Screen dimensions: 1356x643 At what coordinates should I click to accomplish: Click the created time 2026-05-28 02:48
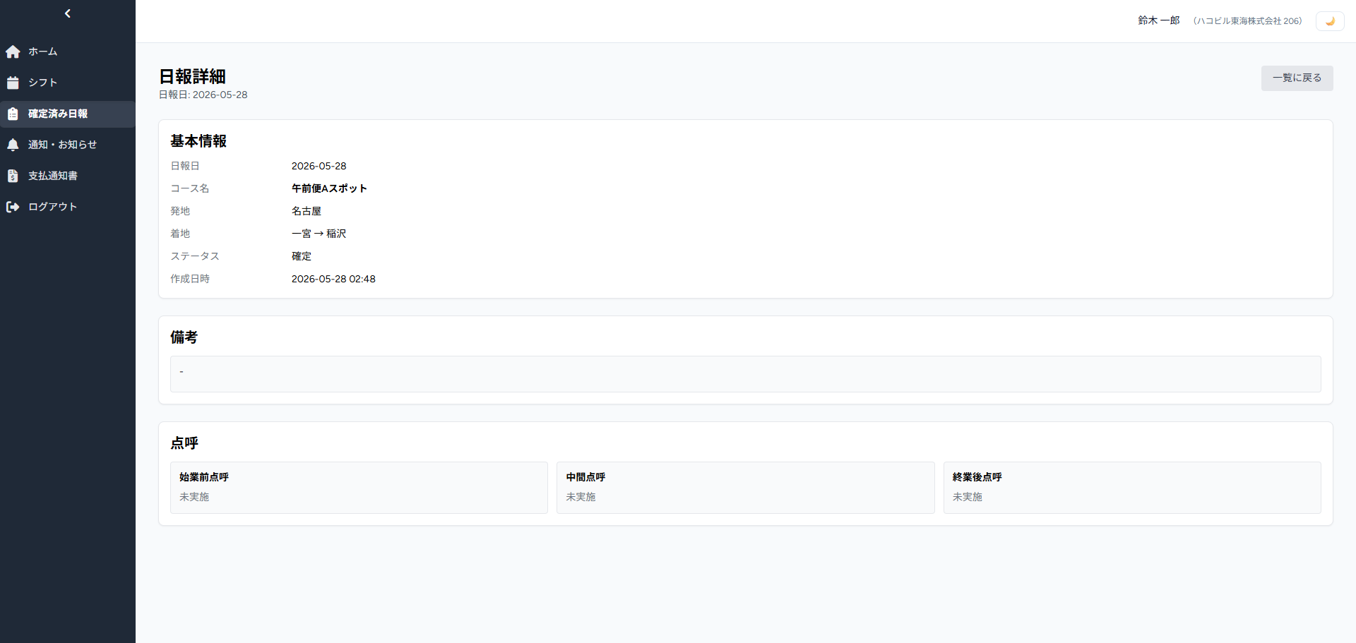click(333, 279)
